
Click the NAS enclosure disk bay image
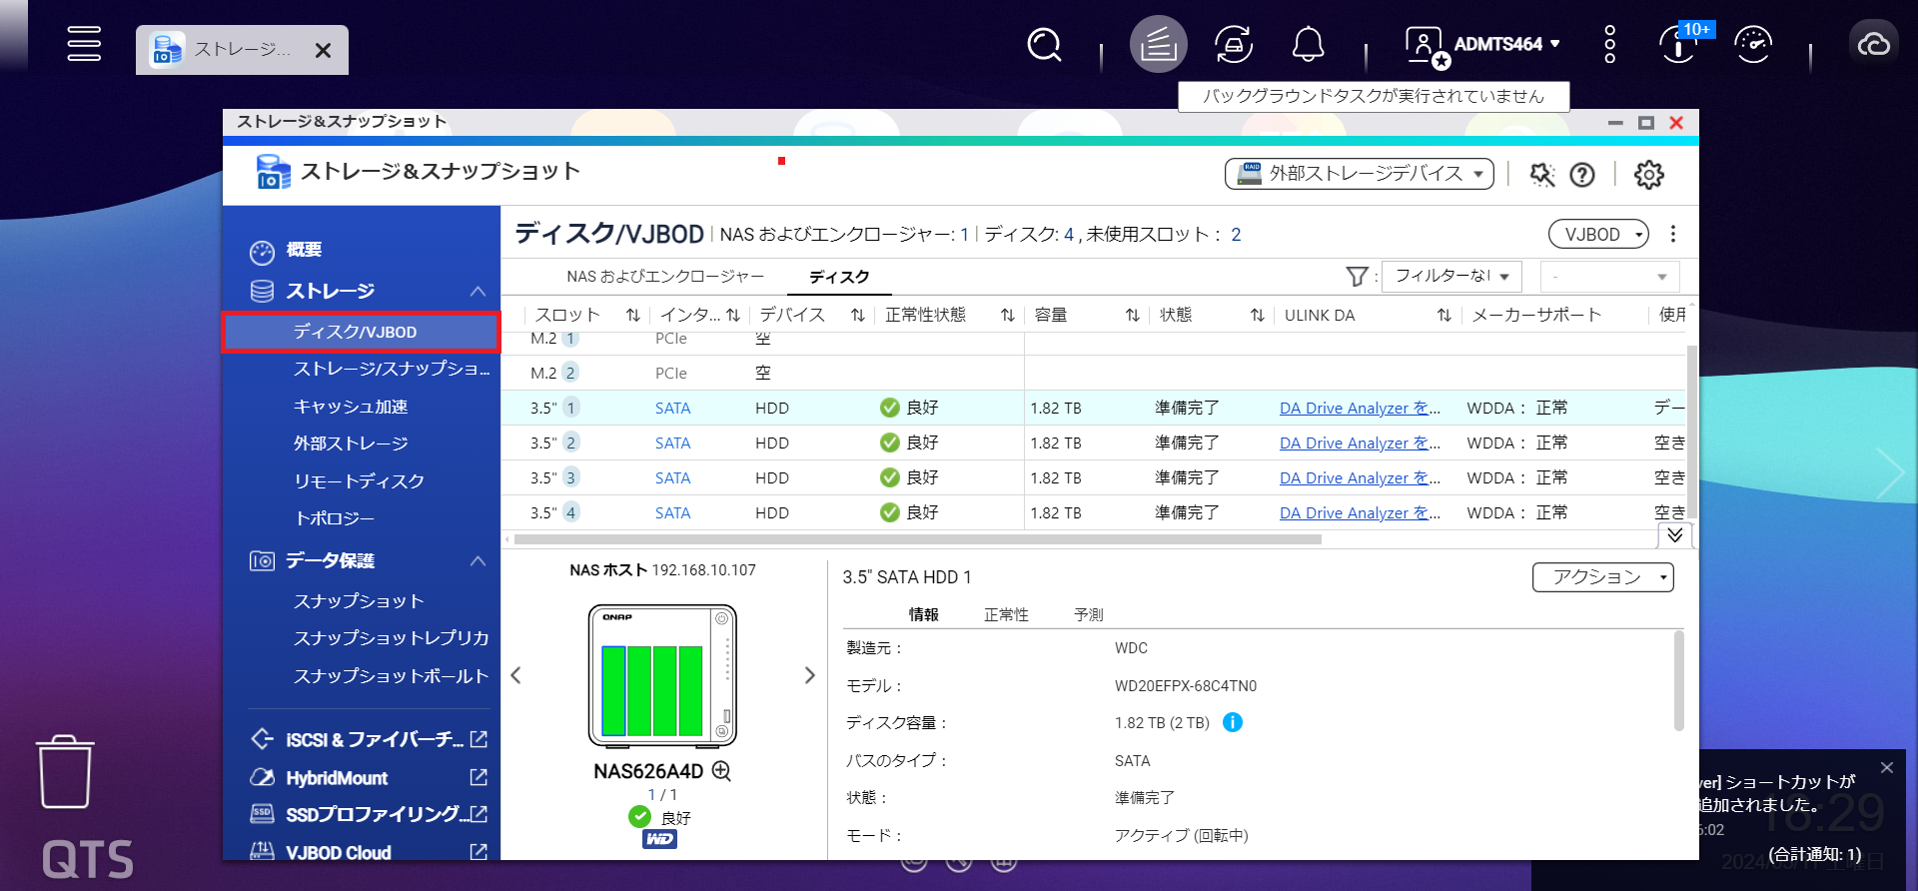662,676
